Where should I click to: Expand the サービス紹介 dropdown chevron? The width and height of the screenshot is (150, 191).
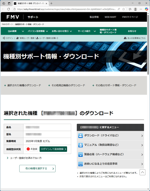coord(95,31)
